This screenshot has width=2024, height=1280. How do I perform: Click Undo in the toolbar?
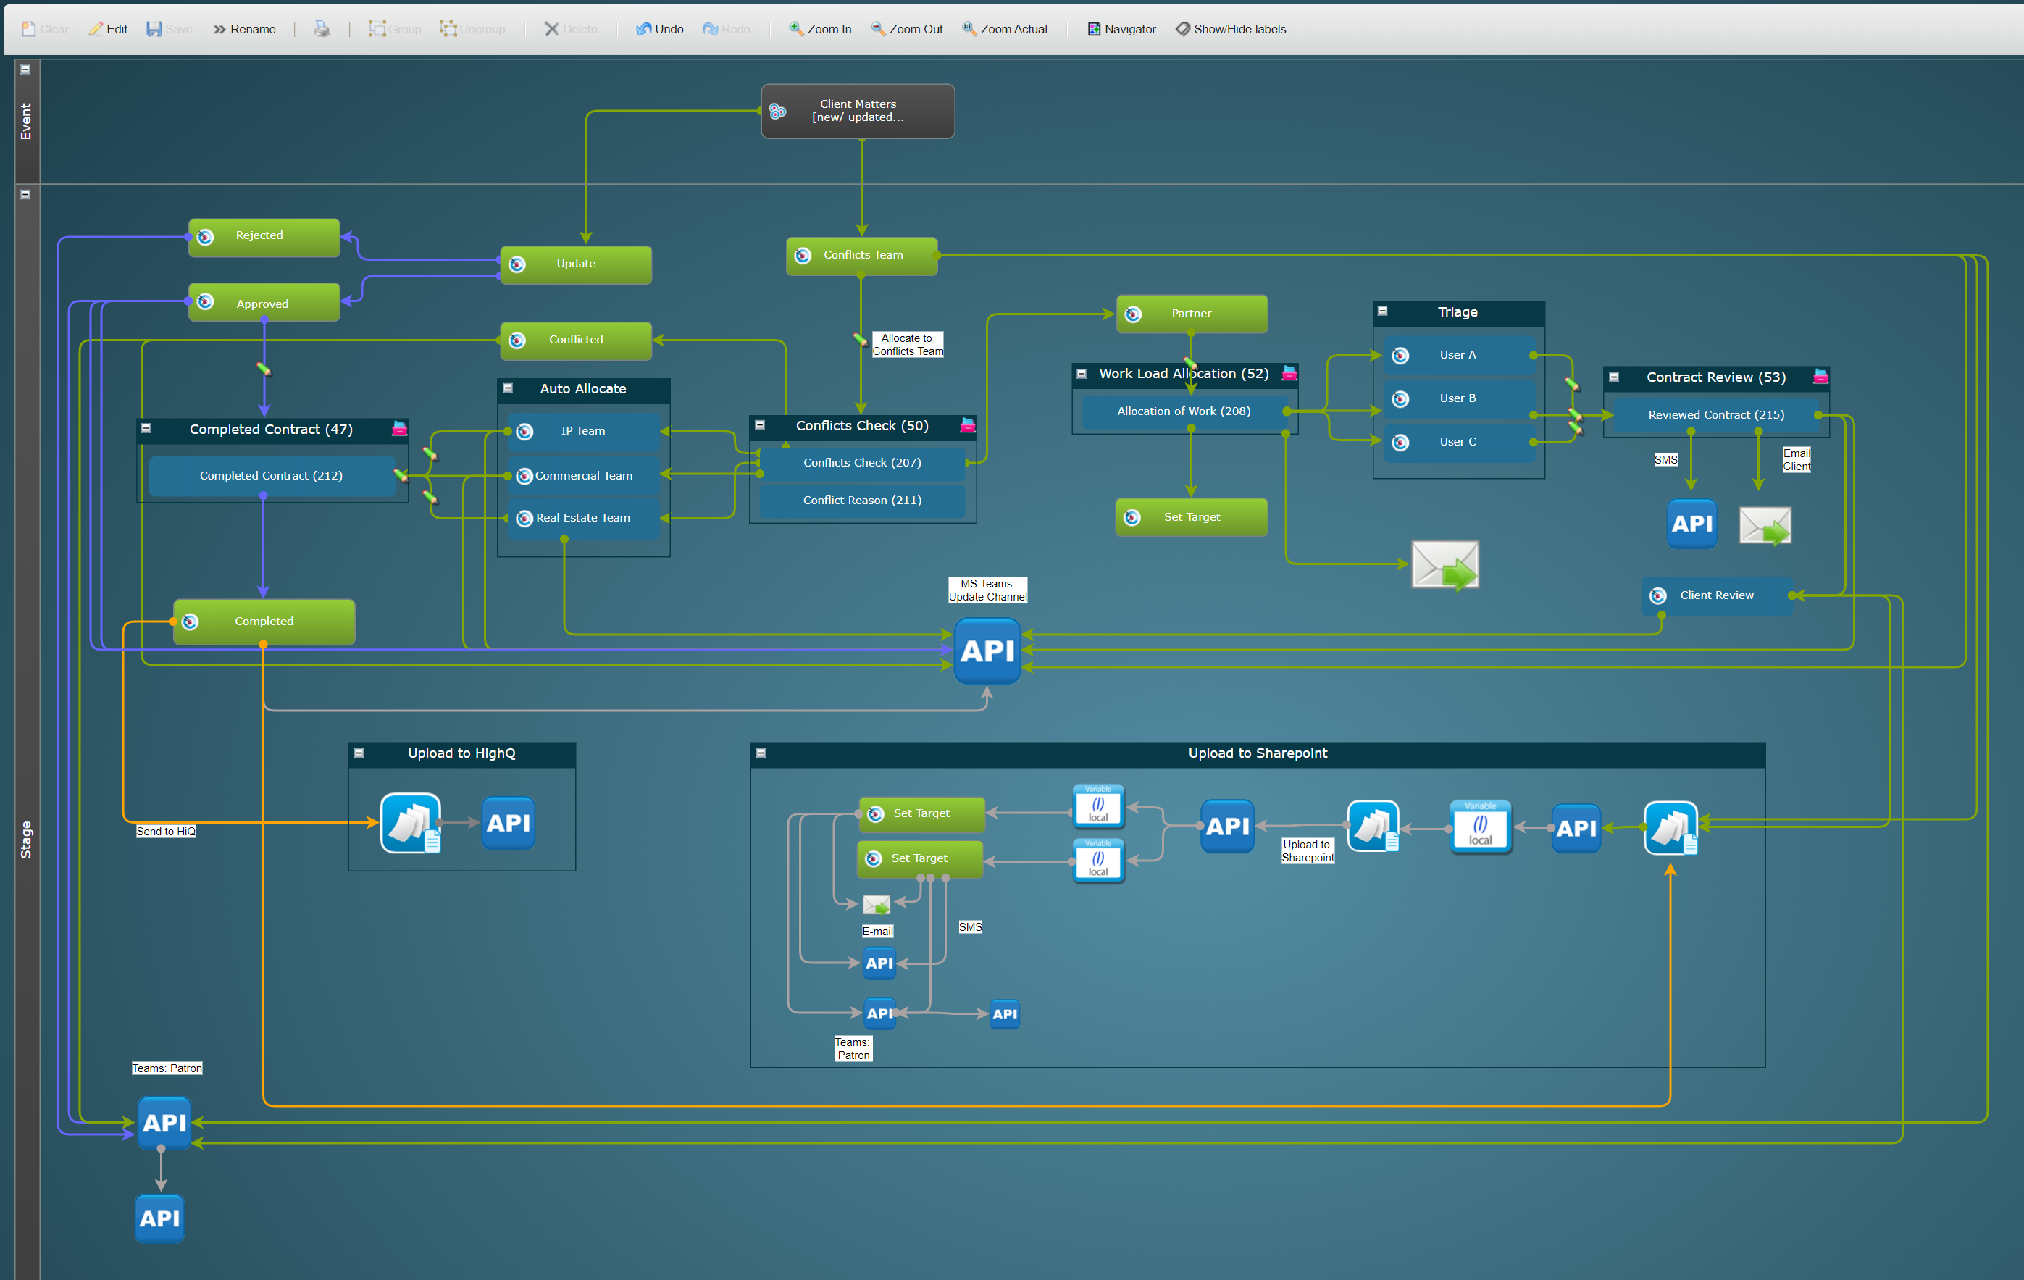(660, 28)
